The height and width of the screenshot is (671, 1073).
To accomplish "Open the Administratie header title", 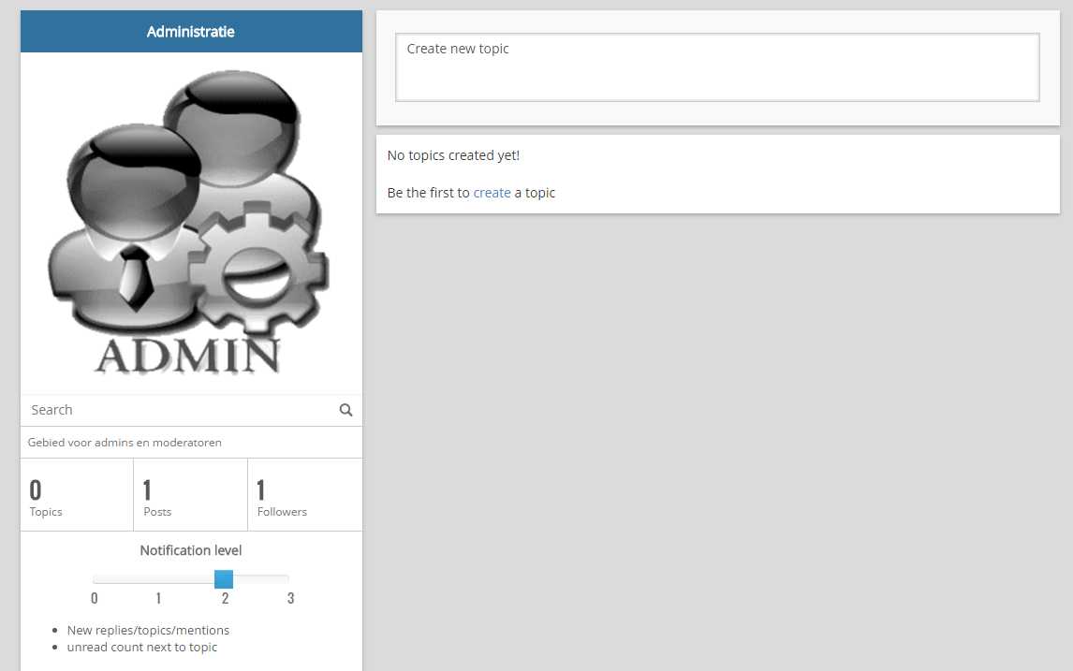I will tap(191, 32).
